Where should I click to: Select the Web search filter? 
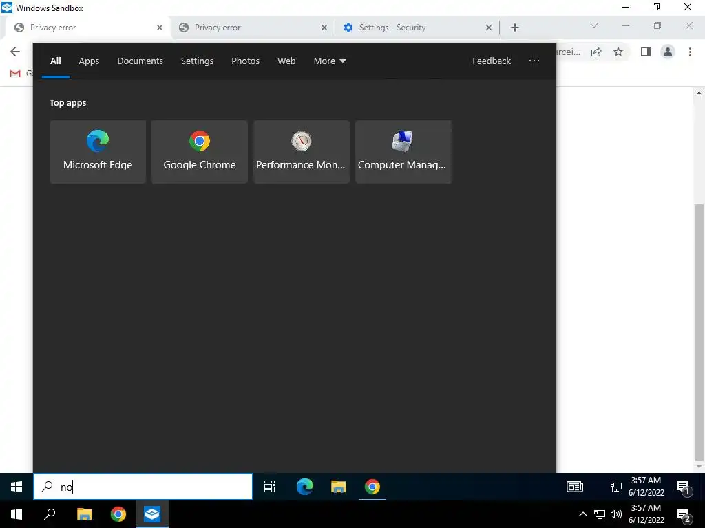click(x=286, y=60)
